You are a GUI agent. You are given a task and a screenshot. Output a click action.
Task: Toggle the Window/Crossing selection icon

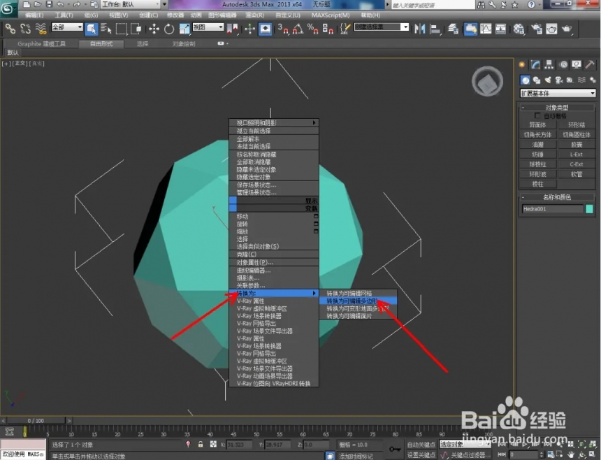(x=136, y=29)
